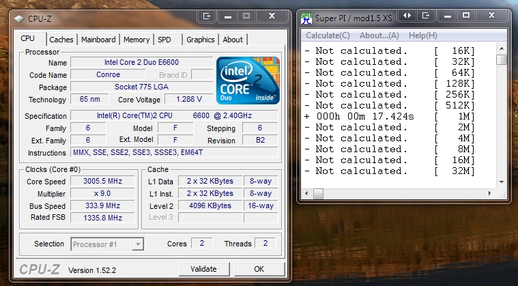Viewport: 518px width, 286px height.
Task: Click the Revision value 'B2'
Action: (260, 140)
